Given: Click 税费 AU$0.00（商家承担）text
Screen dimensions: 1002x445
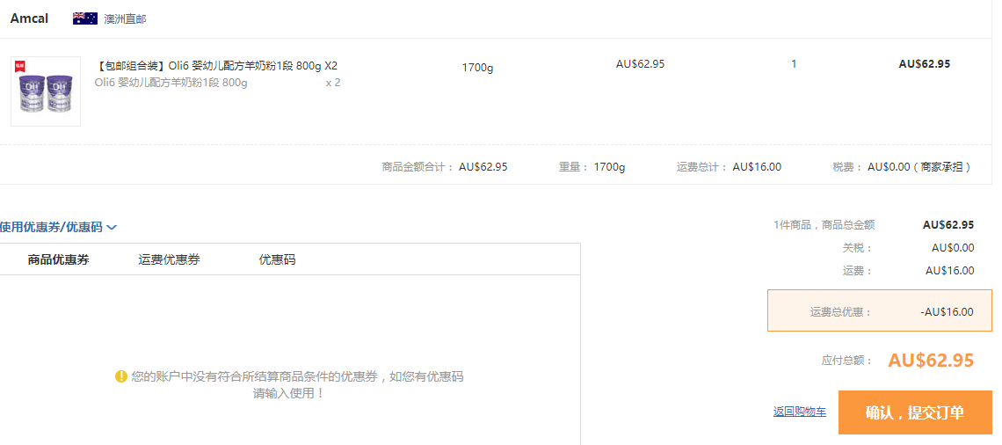Looking at the screenshot, I should click(x=903, y=167).
